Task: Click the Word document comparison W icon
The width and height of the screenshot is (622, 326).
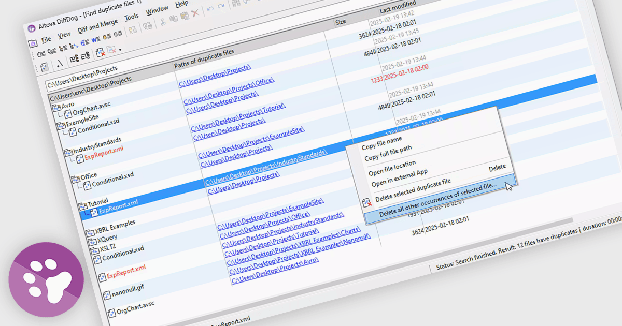Action: pos(95,40)
